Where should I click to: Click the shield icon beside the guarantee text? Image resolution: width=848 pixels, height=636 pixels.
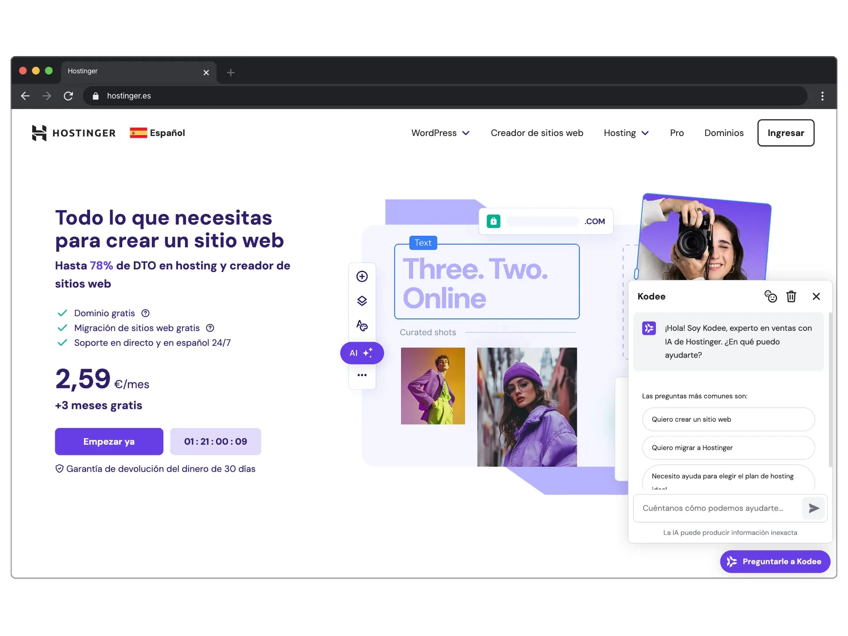60,469
